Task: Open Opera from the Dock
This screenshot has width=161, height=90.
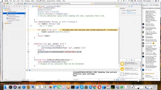Action: click(99, 87)
